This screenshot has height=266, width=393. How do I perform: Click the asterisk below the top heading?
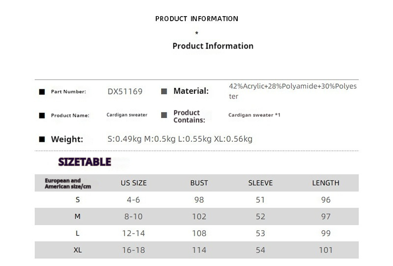pyautogui.click(x=196, y=33)
